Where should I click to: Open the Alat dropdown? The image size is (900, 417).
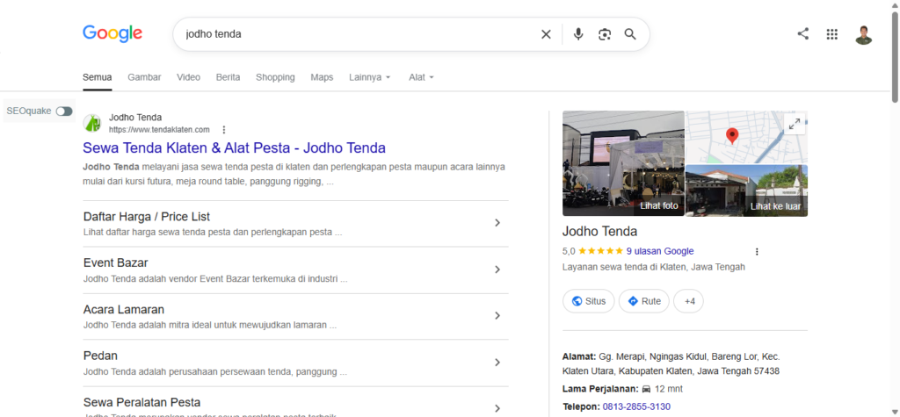421,77
